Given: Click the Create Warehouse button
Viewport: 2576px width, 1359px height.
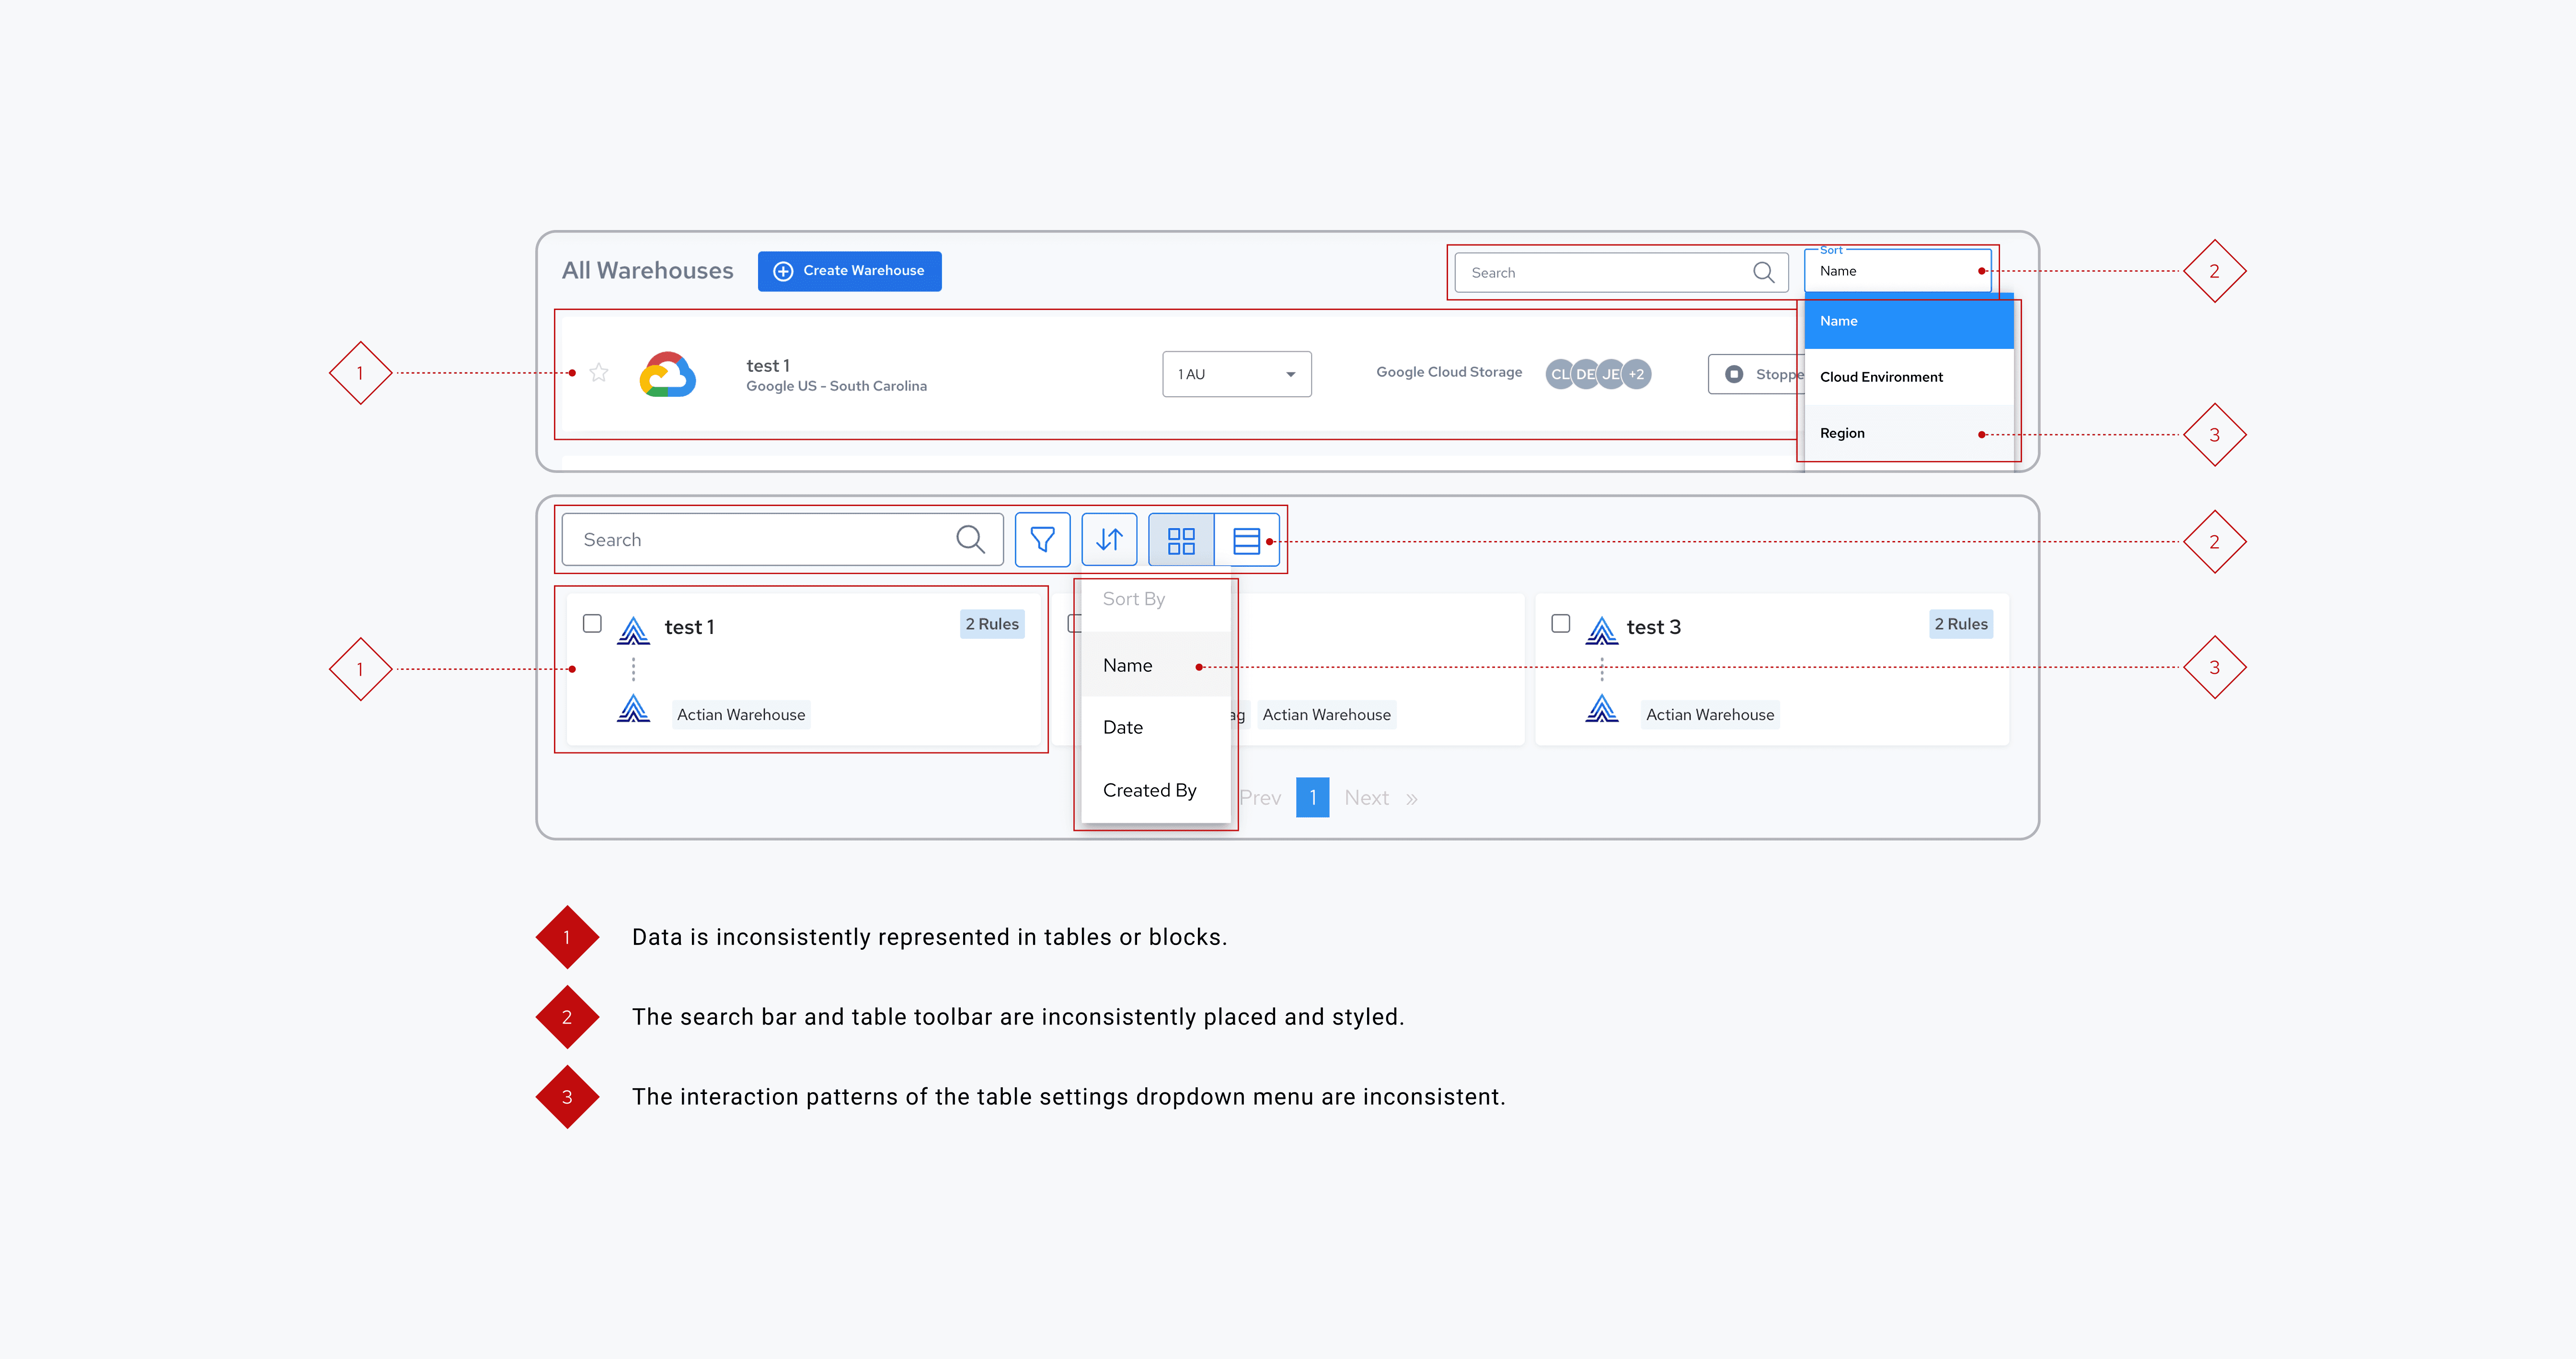Looking at the screenshot, I should pos(849,271).
